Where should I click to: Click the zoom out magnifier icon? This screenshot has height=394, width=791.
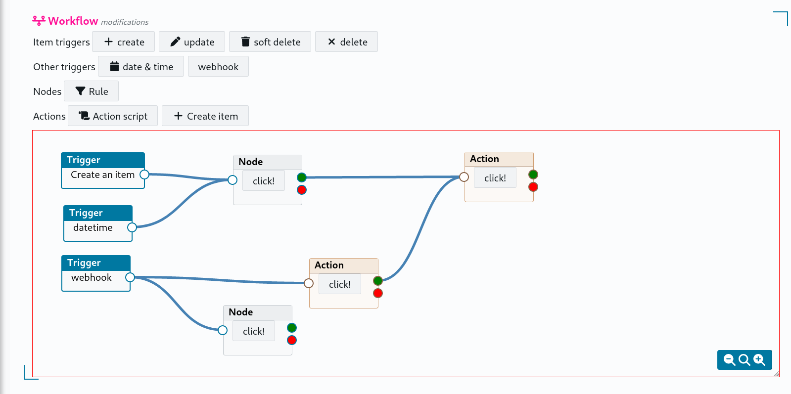click(729, 360)
